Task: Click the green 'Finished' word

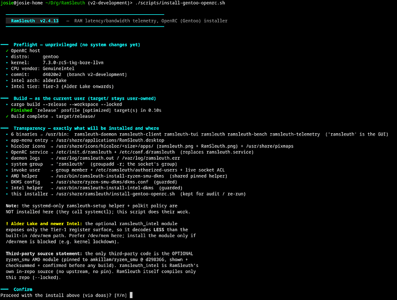Action: [22, 110]
